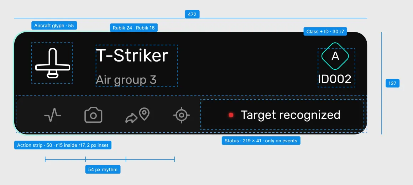Click the red status dot
This screenshot has height=185, width=413.
coord(231,115)
